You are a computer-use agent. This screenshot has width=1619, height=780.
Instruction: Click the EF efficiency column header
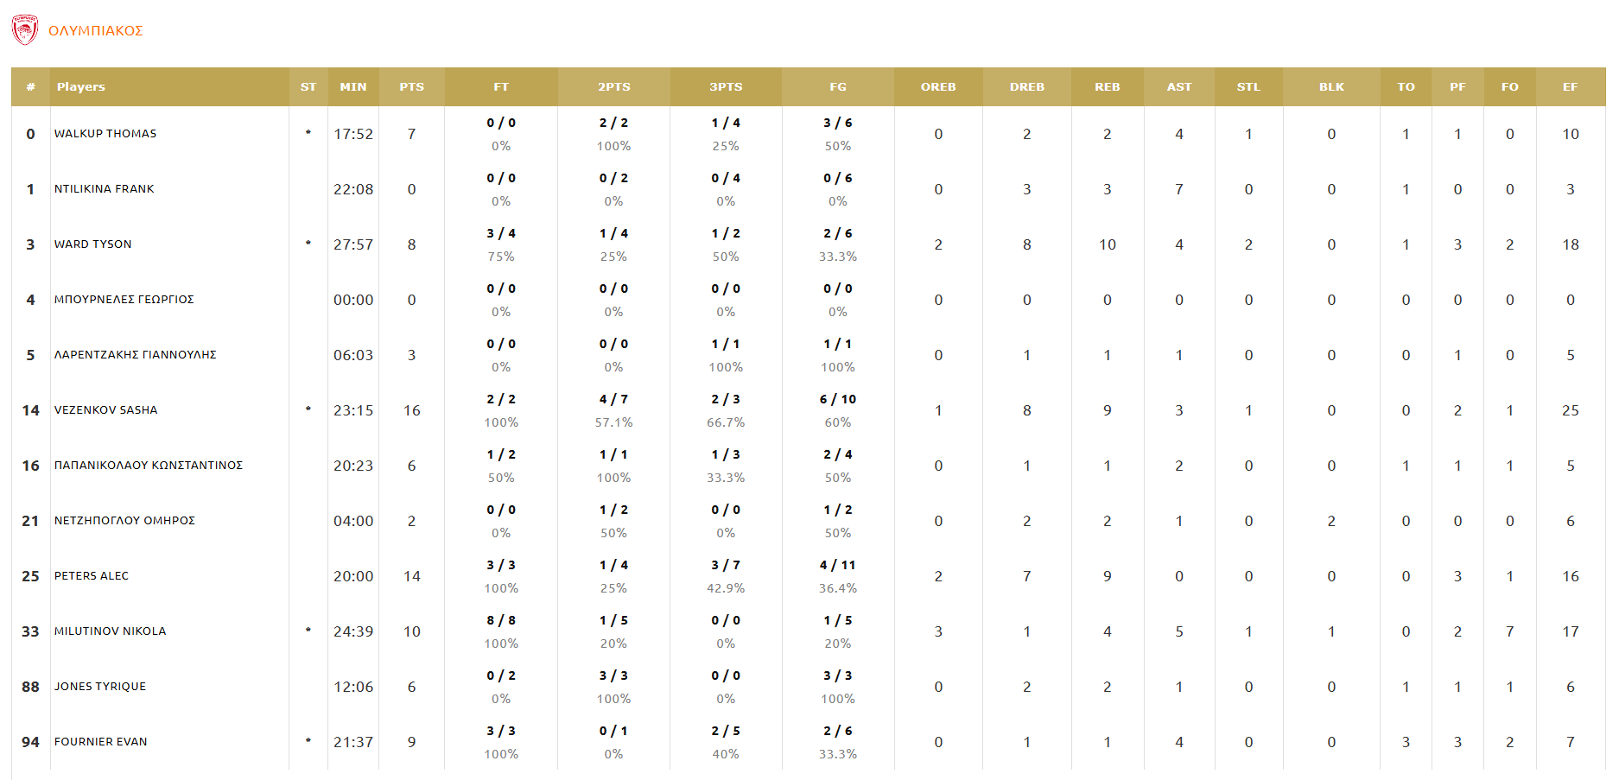pos(1570,87)
